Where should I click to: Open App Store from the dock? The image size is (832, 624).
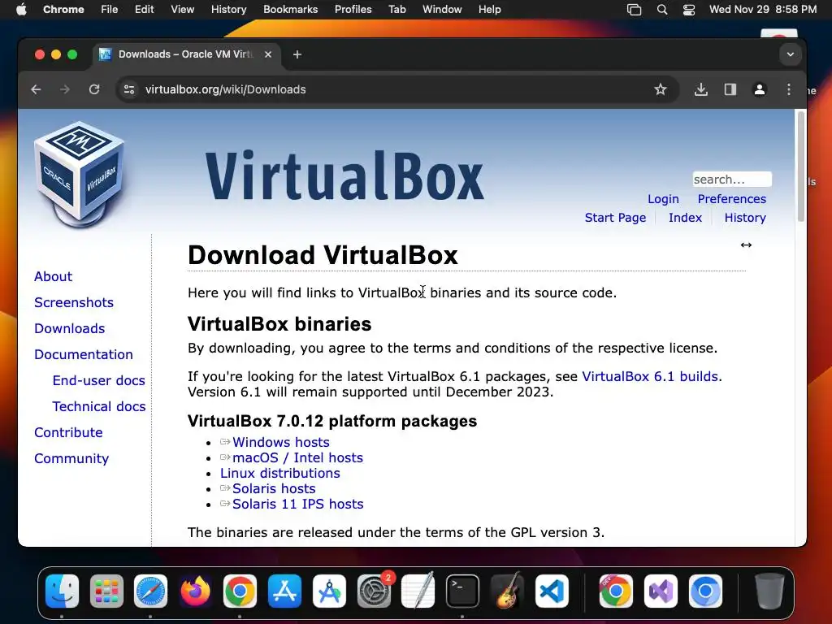pyautogui.click(x=285, y=591)
